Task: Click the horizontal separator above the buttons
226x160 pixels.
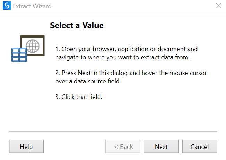Action: coord(113,131)
